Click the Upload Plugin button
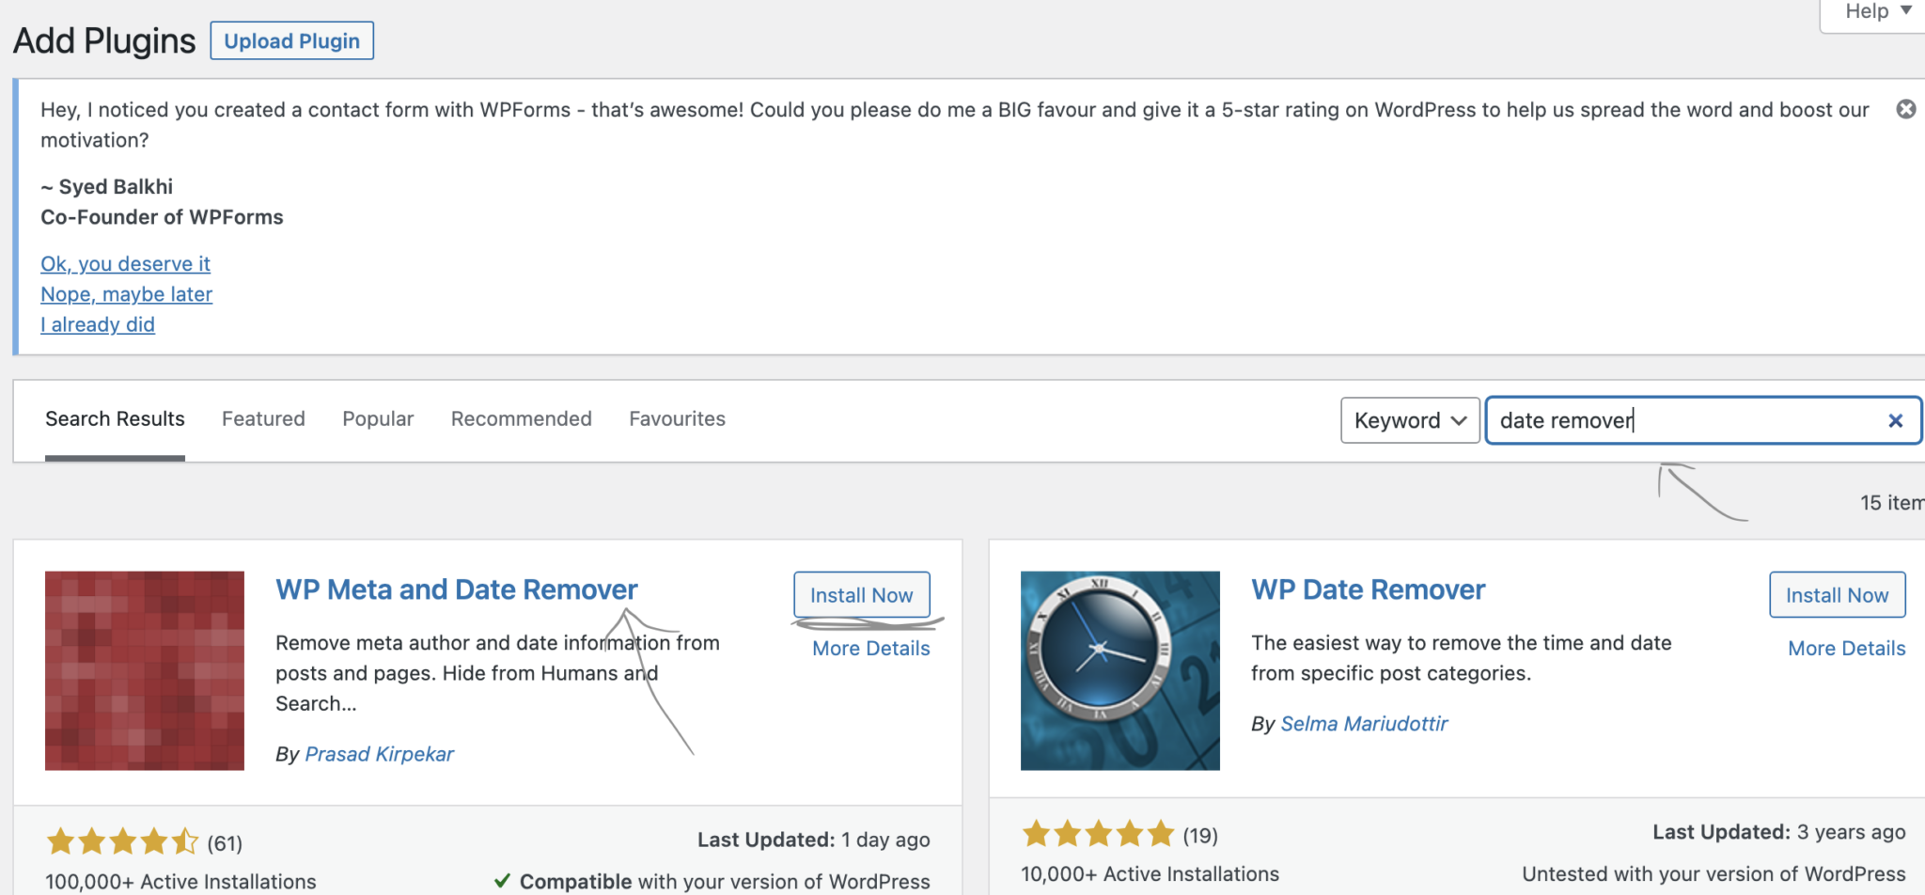Viewport: 1925px width, 895px height. click(291, 40)
